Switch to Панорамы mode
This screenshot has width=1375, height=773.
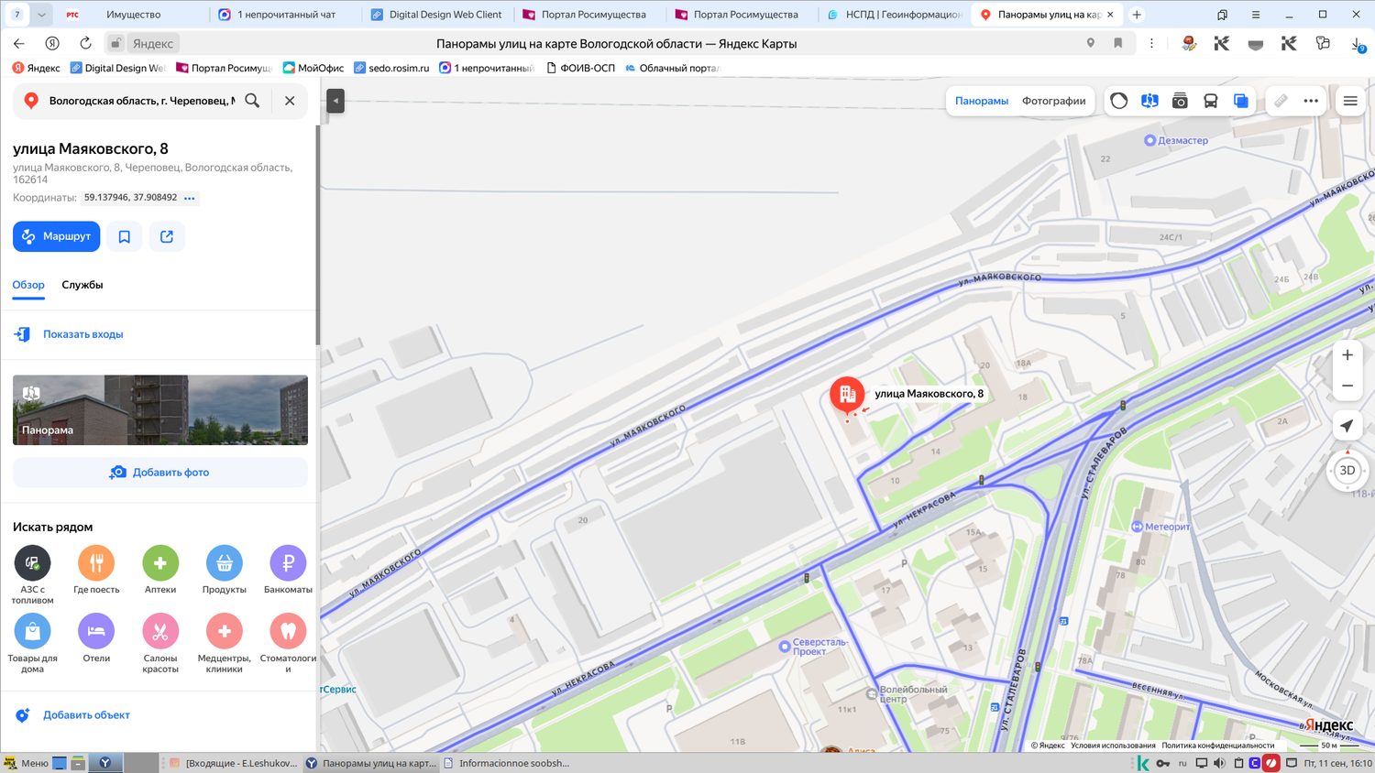click(x=982, y=101)
